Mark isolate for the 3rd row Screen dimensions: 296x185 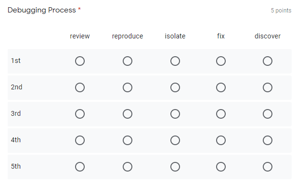[x=175, y=114]
